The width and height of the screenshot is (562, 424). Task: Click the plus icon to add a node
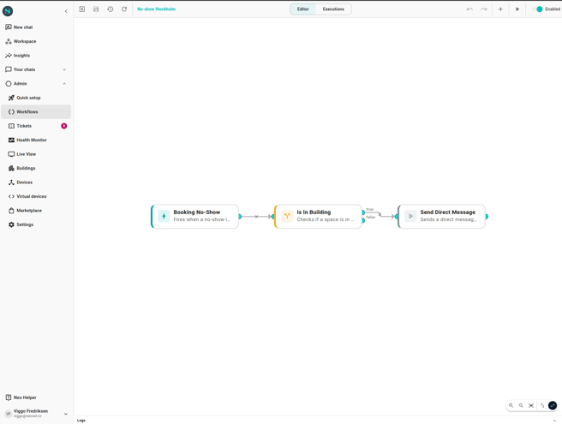[x=500, y=9]
